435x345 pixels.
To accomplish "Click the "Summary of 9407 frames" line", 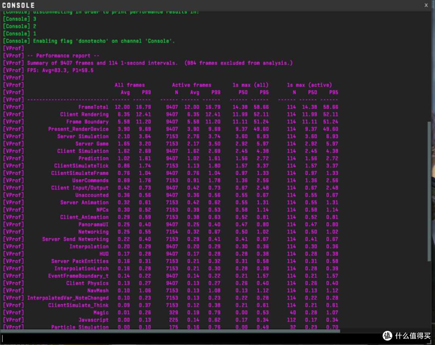I will coord(160,63).
